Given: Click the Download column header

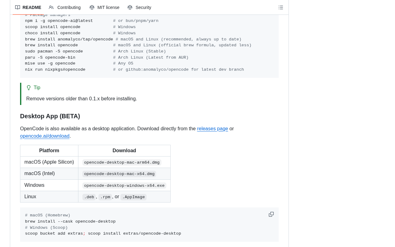Looking at the screenshot, I should pyautogui.click(x=124, y=151).
